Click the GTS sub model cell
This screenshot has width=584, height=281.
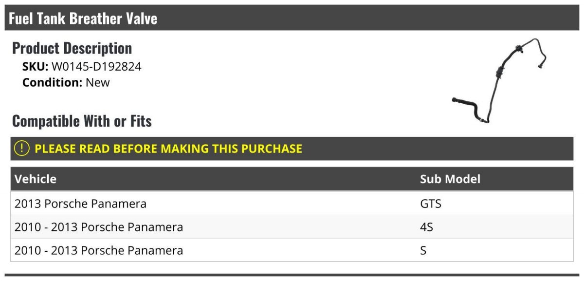(431, 204)
